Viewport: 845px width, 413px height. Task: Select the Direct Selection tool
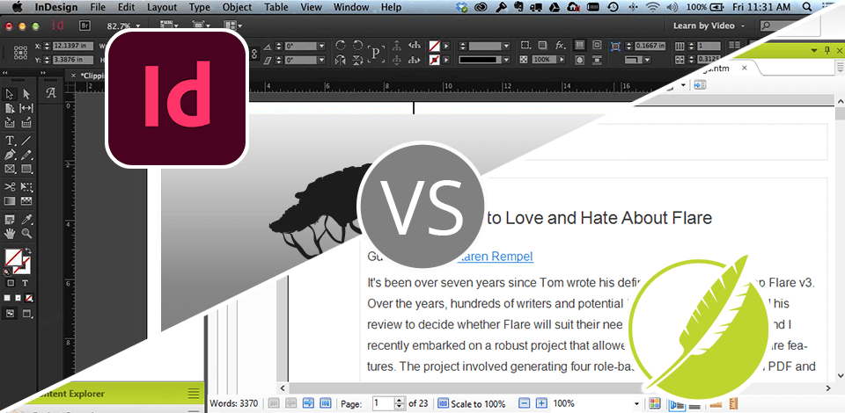(26, 94)
